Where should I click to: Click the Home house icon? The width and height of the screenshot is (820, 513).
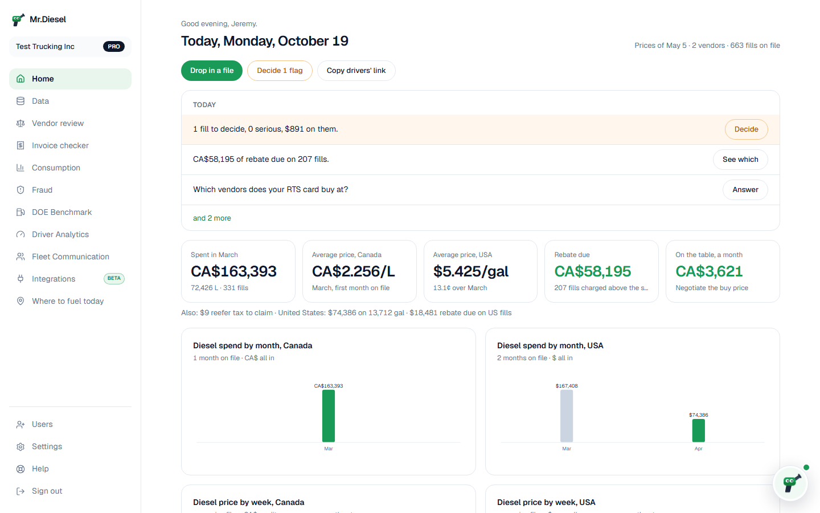click(20, 79)
